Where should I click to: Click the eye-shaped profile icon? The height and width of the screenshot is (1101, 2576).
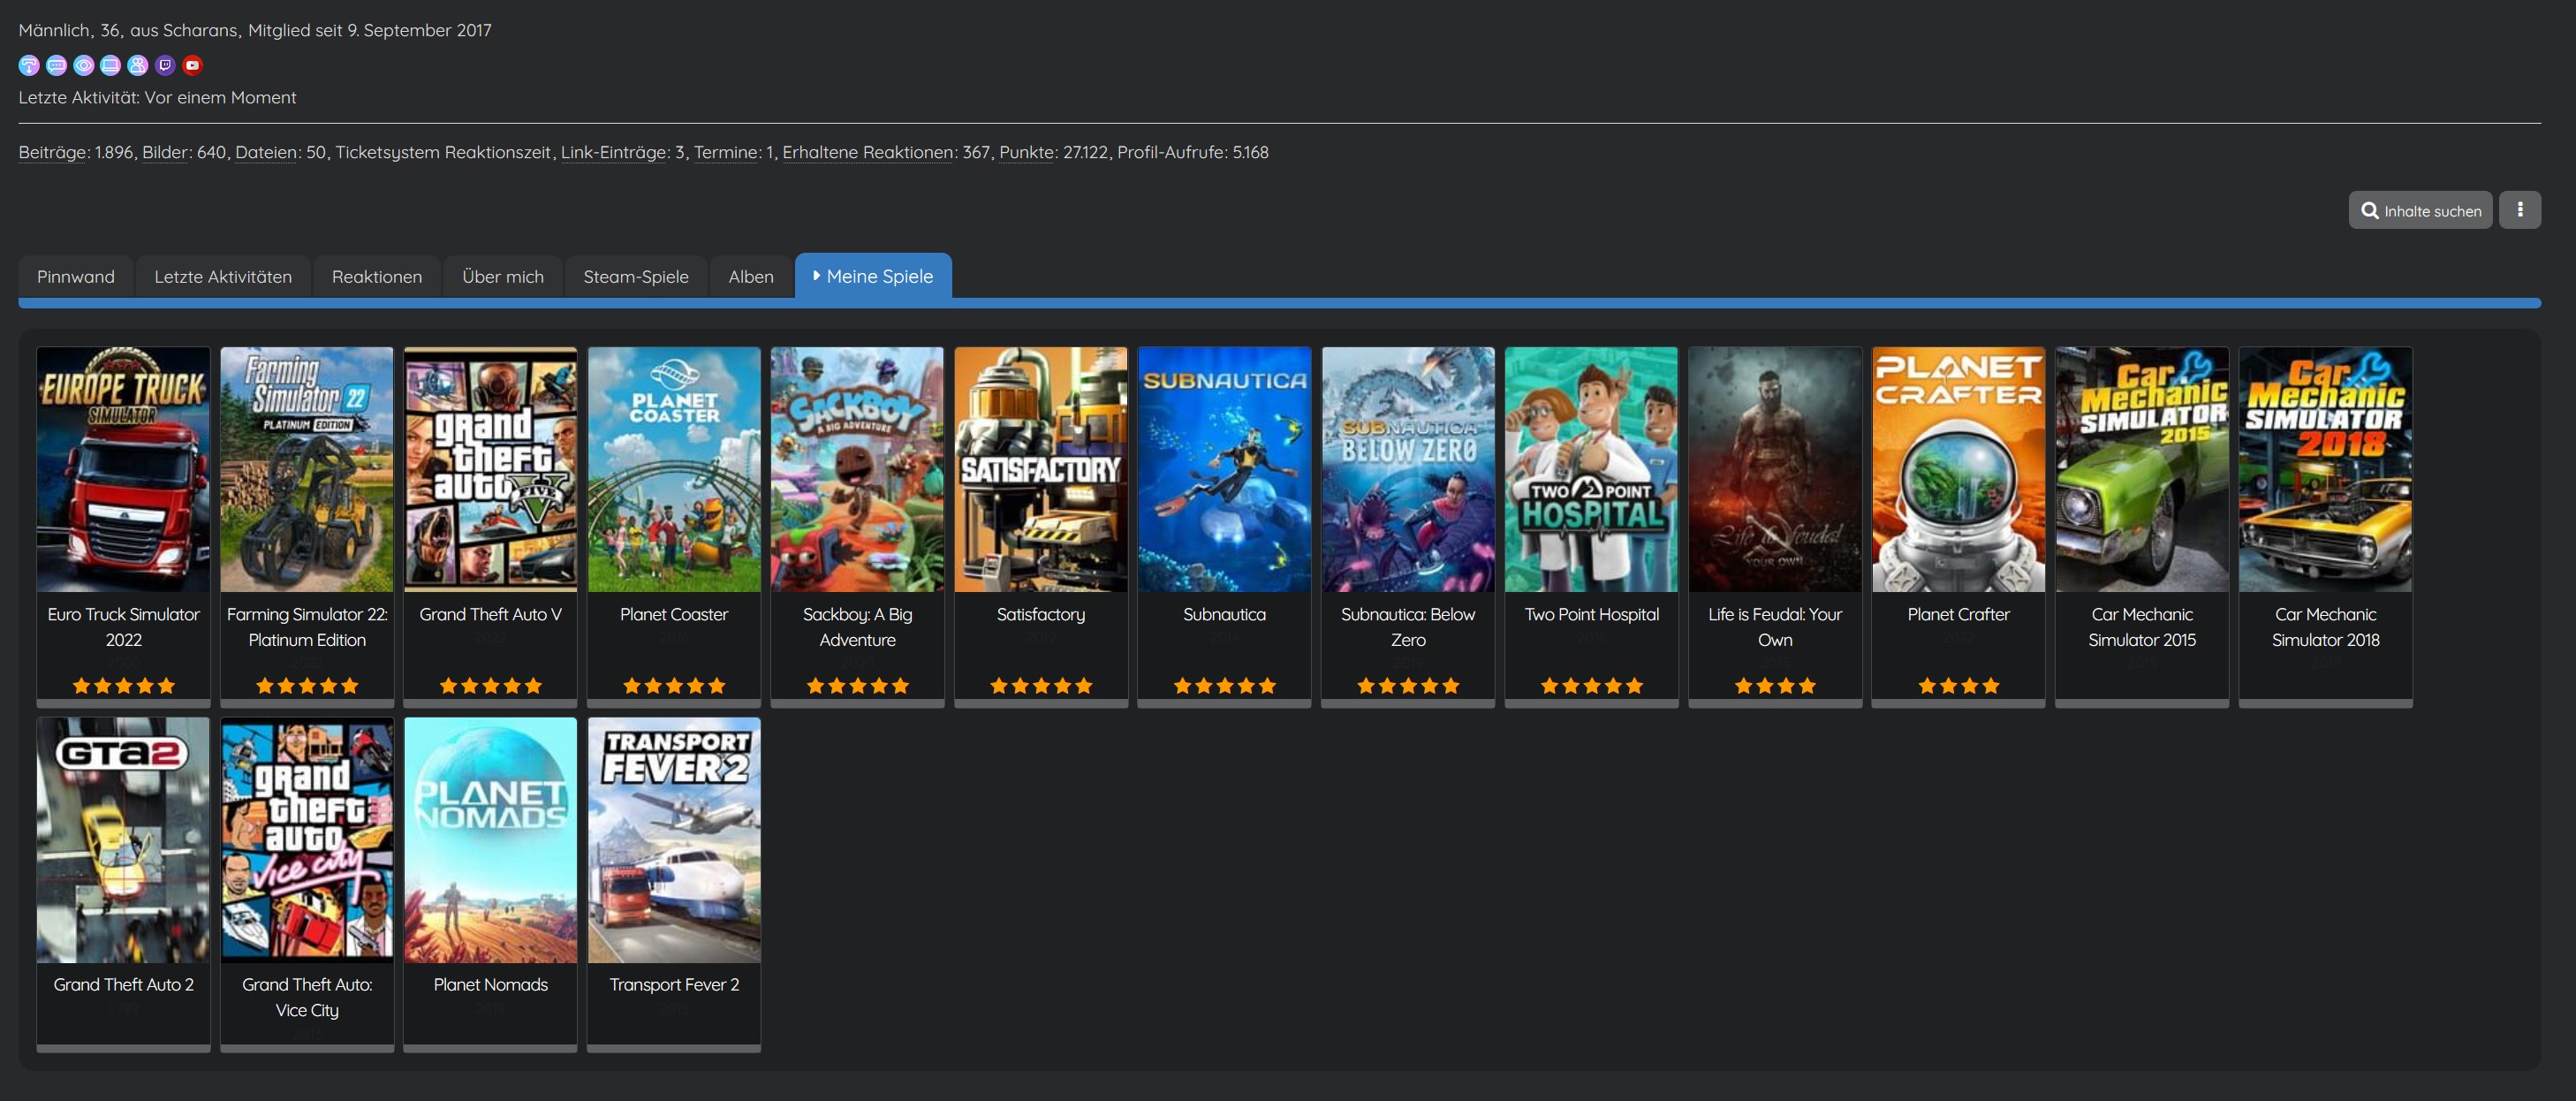84,65
